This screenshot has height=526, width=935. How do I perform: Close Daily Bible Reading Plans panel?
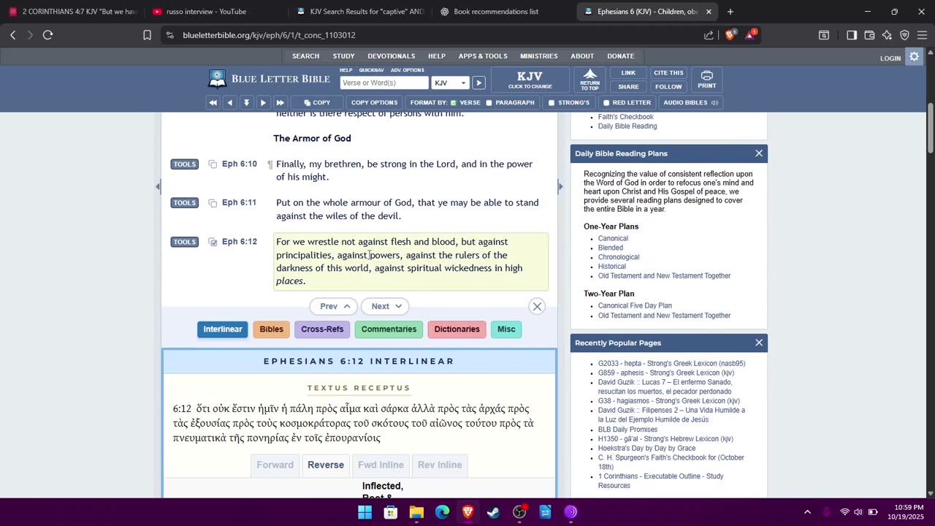[x=759, y=153]
